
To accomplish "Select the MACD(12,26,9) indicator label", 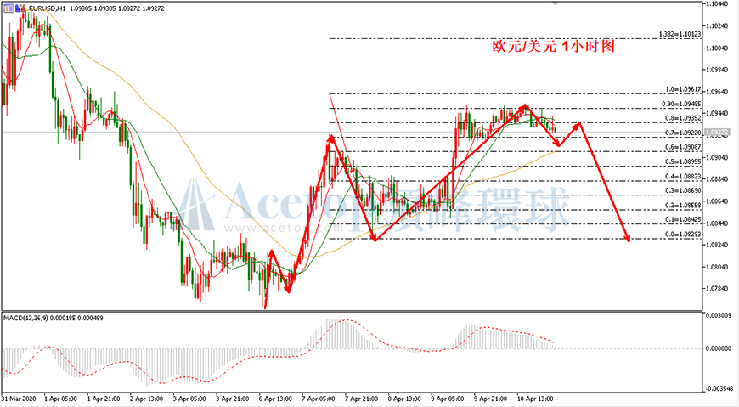I will tap(26, 319).
